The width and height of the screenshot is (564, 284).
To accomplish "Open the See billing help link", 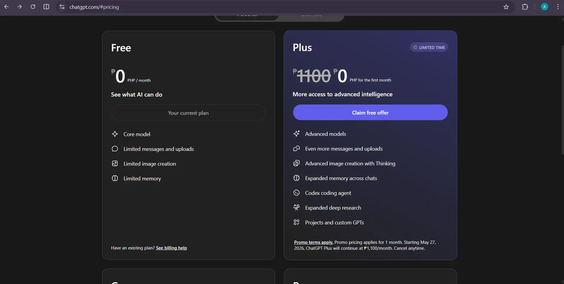I will click(171, 248).
